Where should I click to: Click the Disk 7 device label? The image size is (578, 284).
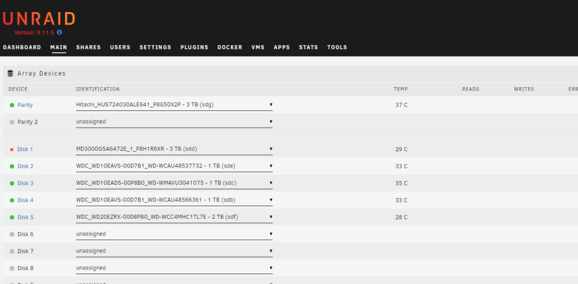(25, 251)
